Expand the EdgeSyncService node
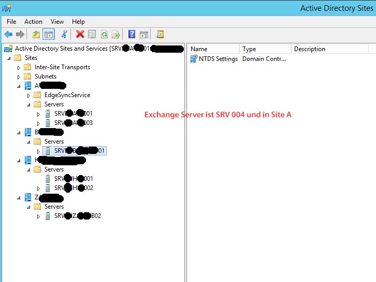 tap(28, 96)
